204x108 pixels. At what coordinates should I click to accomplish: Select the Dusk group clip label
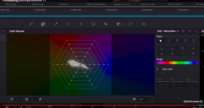(x=38, y=4)
